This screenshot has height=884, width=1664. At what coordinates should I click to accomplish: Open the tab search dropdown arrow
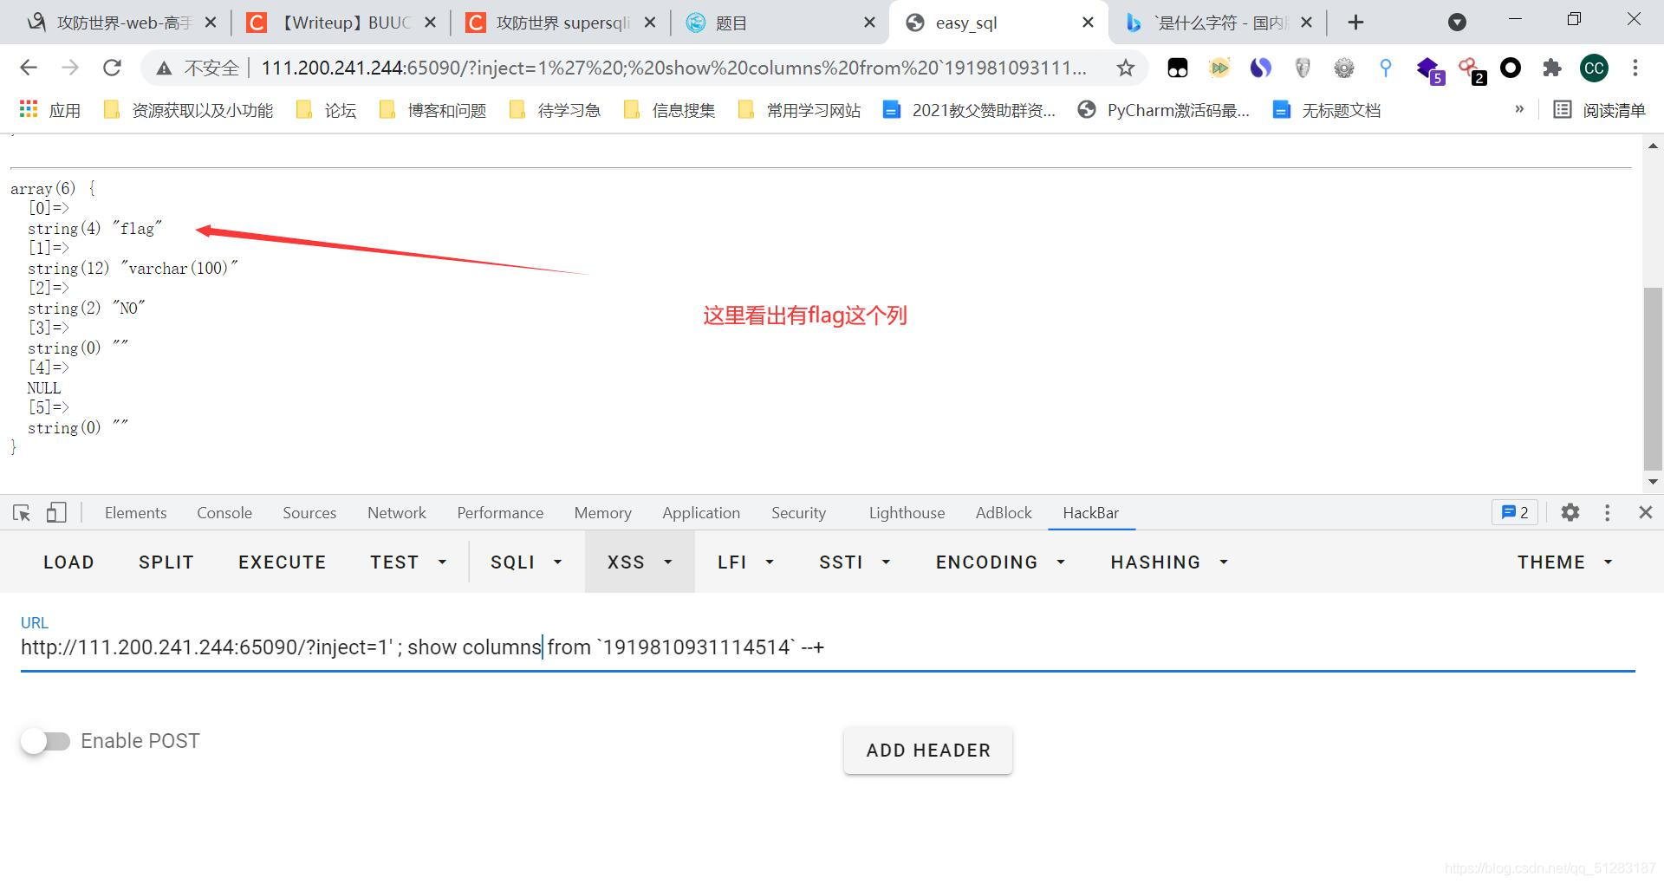pyautogui.click(x=1458, y=23)
